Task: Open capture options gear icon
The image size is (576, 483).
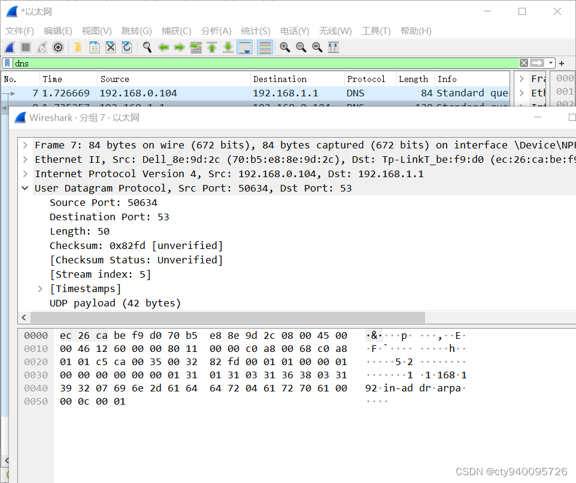Action: [x=58, y=47]
